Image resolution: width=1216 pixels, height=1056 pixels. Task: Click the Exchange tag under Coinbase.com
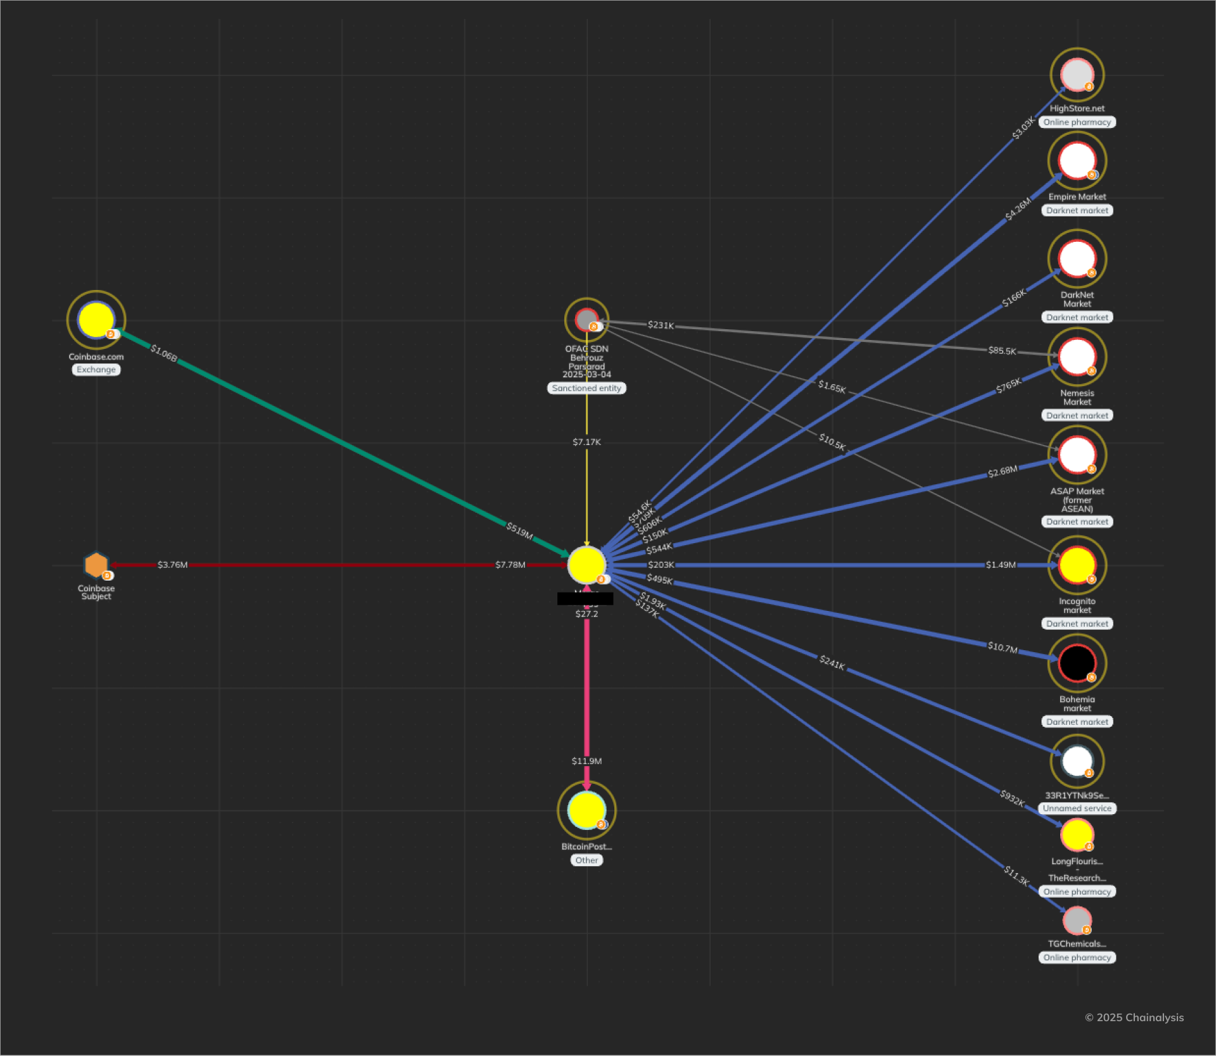(96, 370)
